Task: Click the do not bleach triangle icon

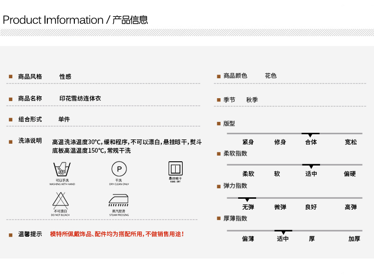Action: [x=61, y=200]
